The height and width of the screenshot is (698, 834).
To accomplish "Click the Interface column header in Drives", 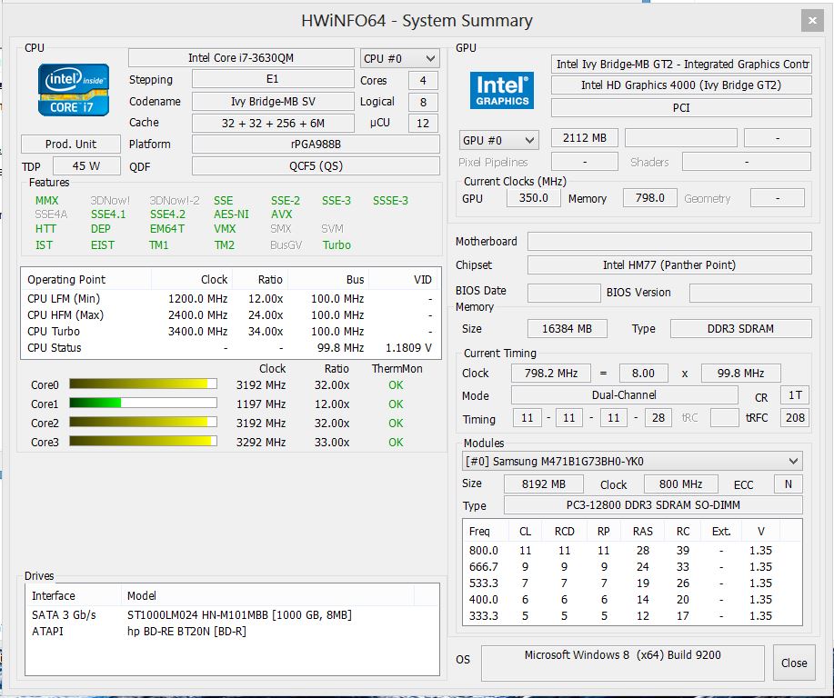I will 74,595.
